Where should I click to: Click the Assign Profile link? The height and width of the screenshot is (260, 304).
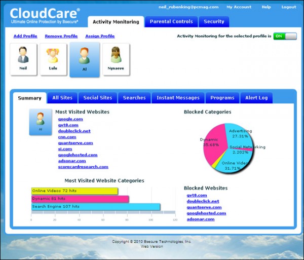99,36
